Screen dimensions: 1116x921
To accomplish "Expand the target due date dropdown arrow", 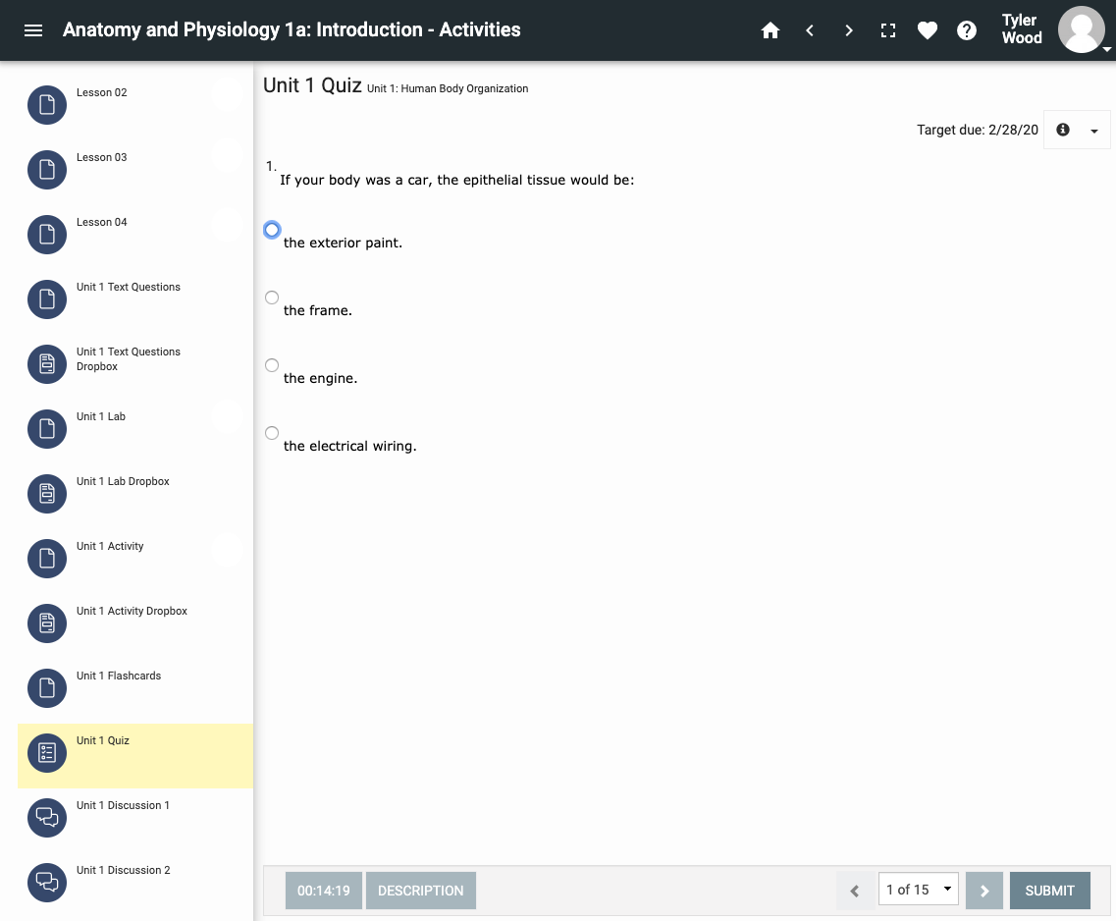I will [1094, 131].
